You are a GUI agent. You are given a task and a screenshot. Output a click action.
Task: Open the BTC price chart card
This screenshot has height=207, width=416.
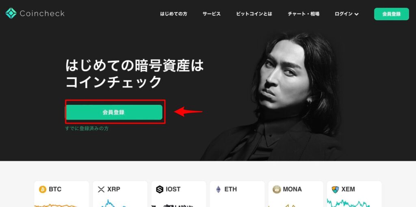[x=62, y=194]
